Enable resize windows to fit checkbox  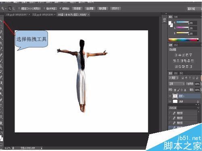[19, 8]
